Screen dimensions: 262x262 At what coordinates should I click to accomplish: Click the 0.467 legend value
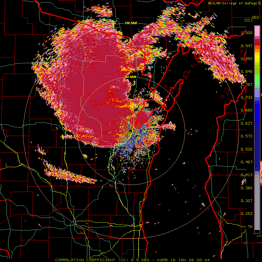click(247, 162)
